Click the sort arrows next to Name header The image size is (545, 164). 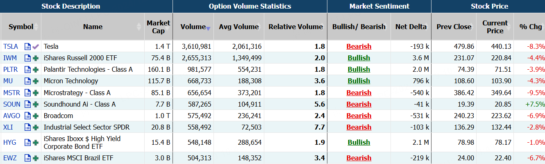click(139, 27)
